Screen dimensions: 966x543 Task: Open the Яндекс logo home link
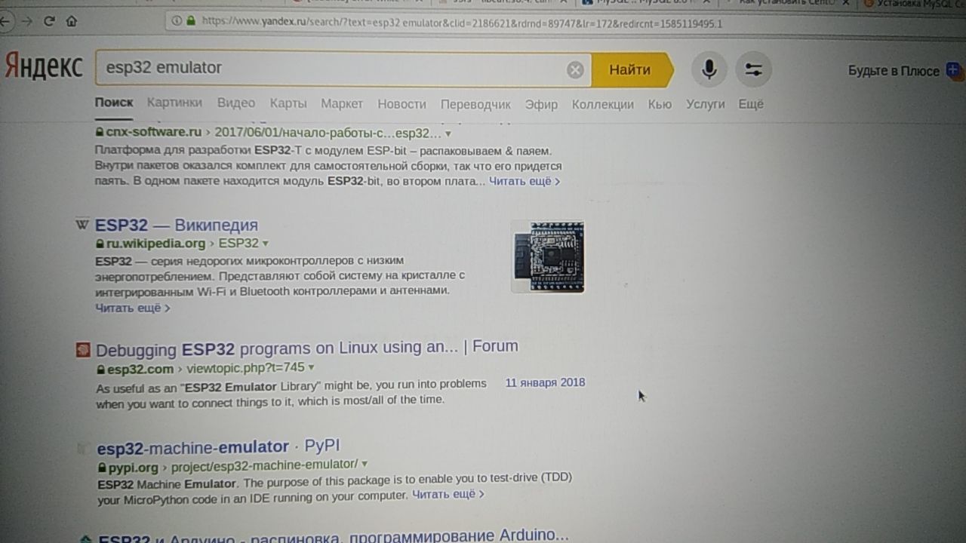click(x=43, y=67)
